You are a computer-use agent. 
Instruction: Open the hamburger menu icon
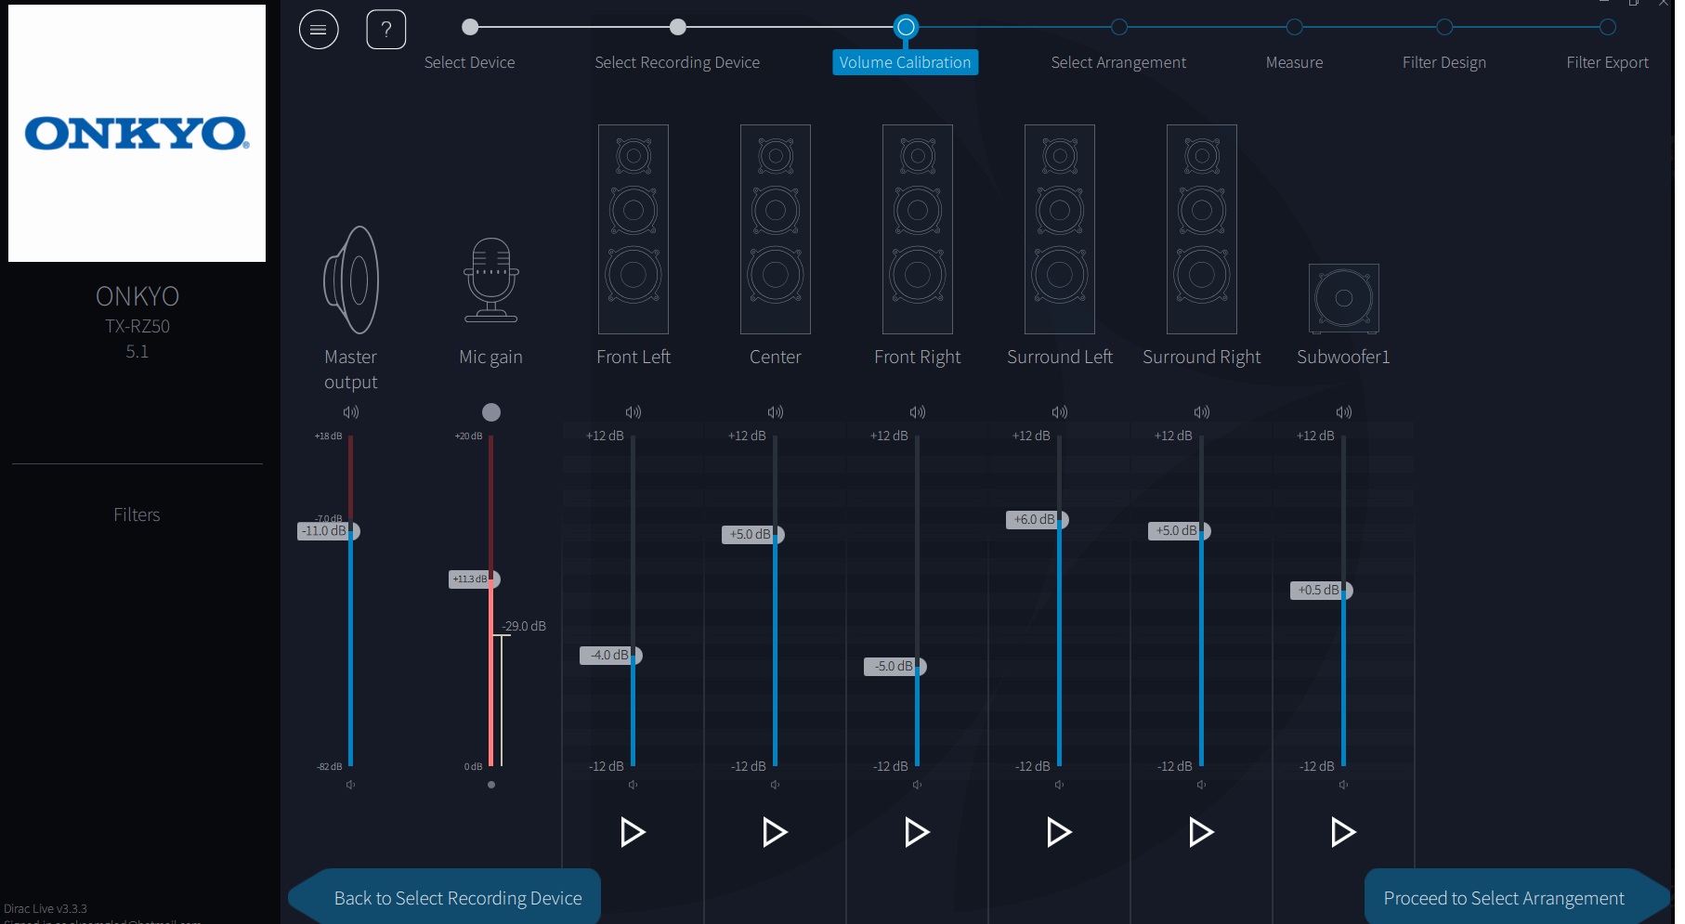pos(319,30)
